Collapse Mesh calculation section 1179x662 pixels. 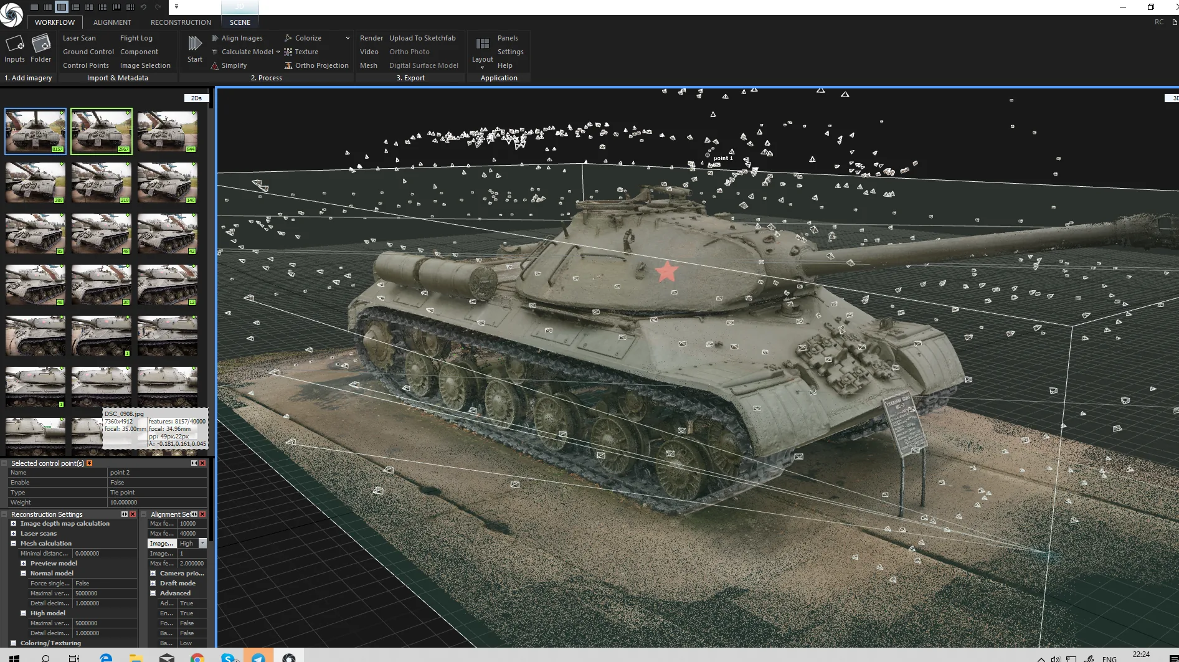13,544
